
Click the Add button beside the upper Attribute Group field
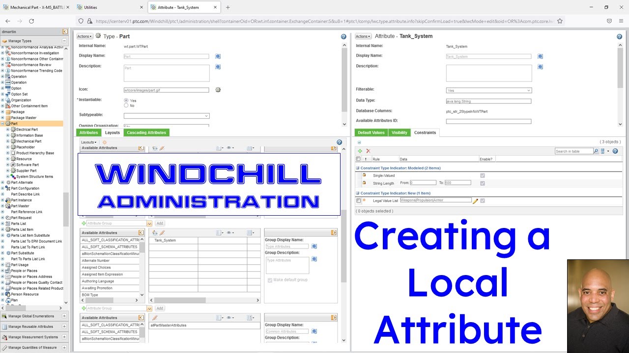pos(160,223)
